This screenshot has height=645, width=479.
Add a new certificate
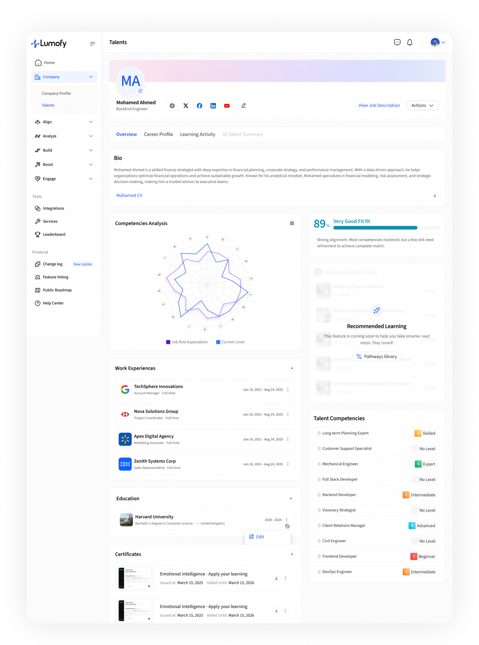292,554
